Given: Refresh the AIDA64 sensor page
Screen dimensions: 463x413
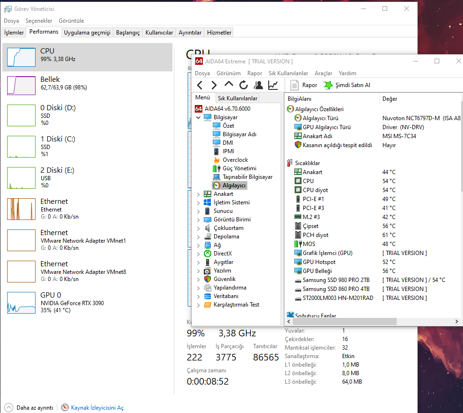Looking at the screenshot, I should tap(243, 85).
